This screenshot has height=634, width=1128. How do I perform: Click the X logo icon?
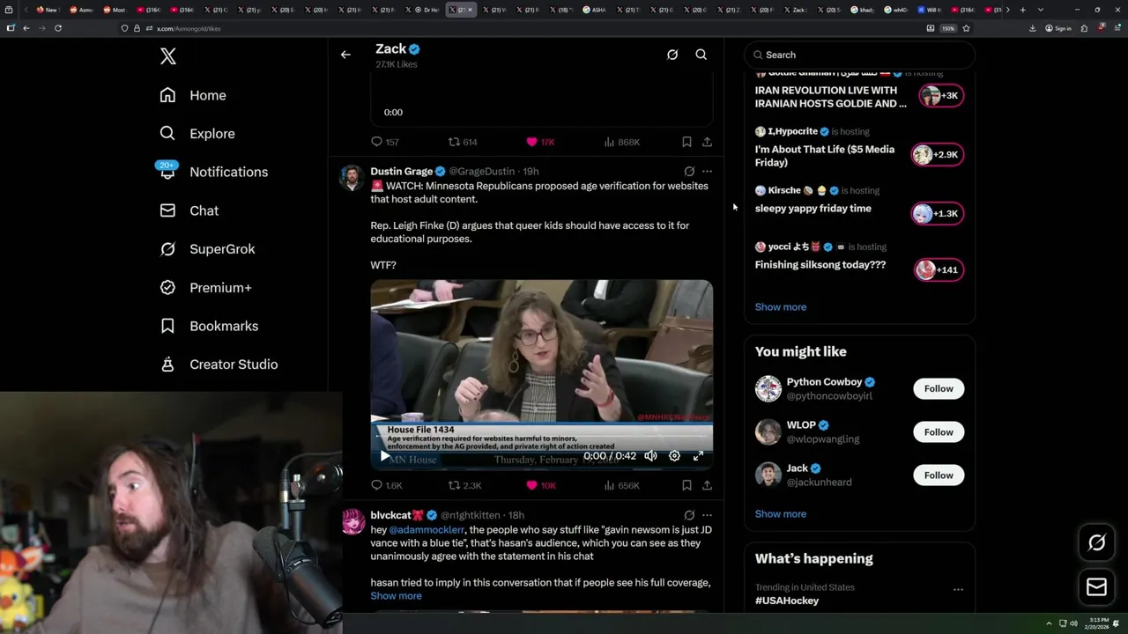point(168,56)
